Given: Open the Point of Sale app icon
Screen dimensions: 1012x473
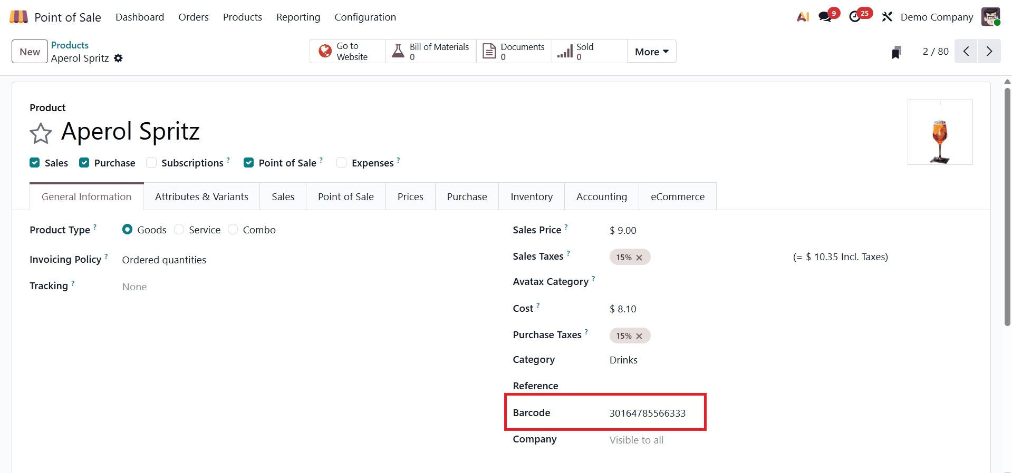Looking at the screenshot, I should coord(18,17).
